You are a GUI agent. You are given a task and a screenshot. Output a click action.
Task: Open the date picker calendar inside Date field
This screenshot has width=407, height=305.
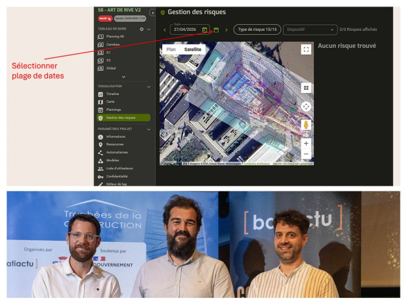(205, 30)
